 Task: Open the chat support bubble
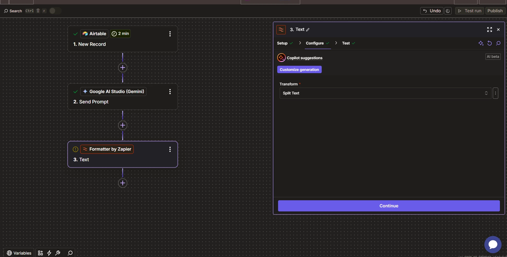tap(493, 244)
